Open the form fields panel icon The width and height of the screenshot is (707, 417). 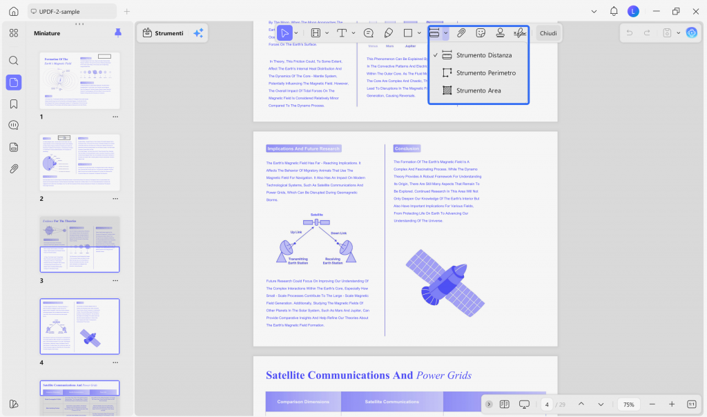coord(14,147)
